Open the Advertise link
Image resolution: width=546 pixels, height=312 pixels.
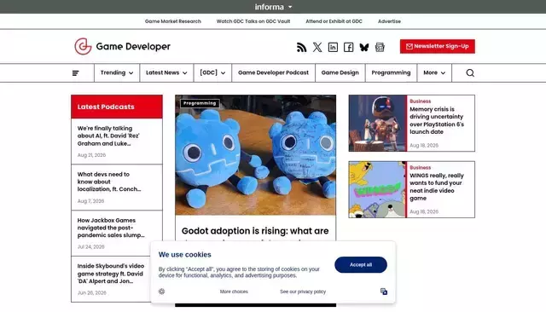(389, 21)
